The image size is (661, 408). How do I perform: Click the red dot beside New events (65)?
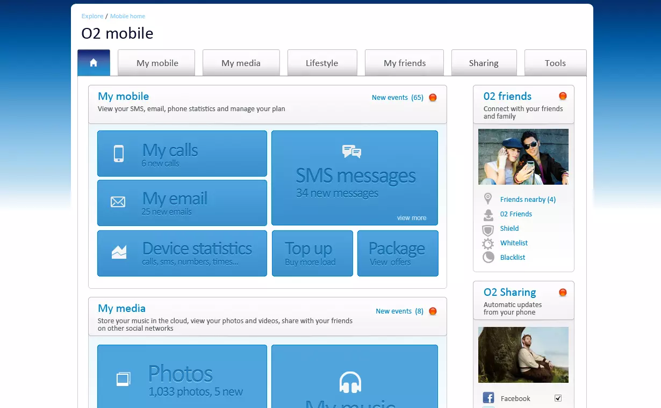click(x=433, y=98)
